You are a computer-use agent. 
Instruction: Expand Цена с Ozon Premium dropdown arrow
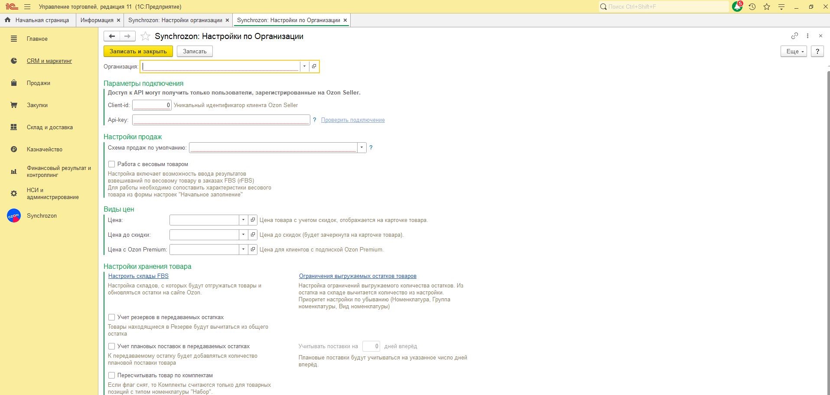coord(243,249)
